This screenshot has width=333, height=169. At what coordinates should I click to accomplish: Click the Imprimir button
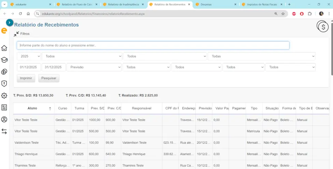26,78
